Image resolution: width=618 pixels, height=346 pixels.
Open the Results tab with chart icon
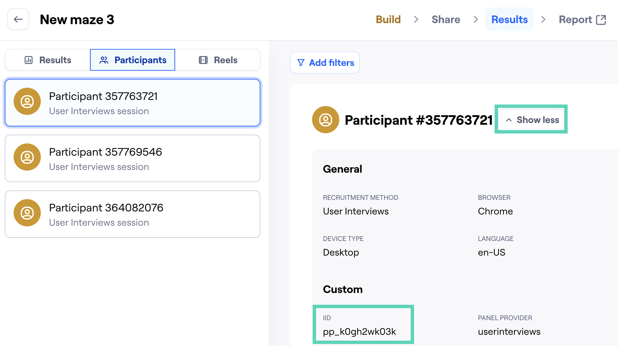point(48,60)
